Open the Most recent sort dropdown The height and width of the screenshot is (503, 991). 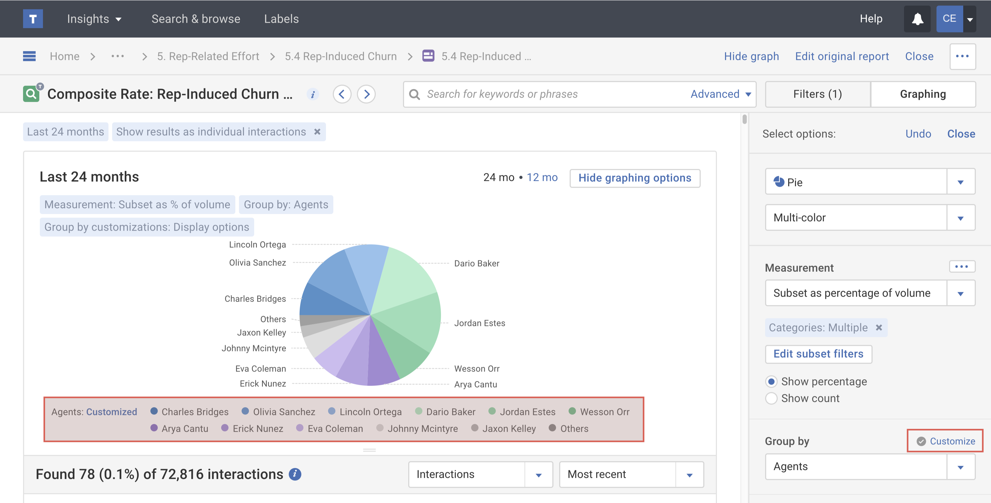pos(689,474)
